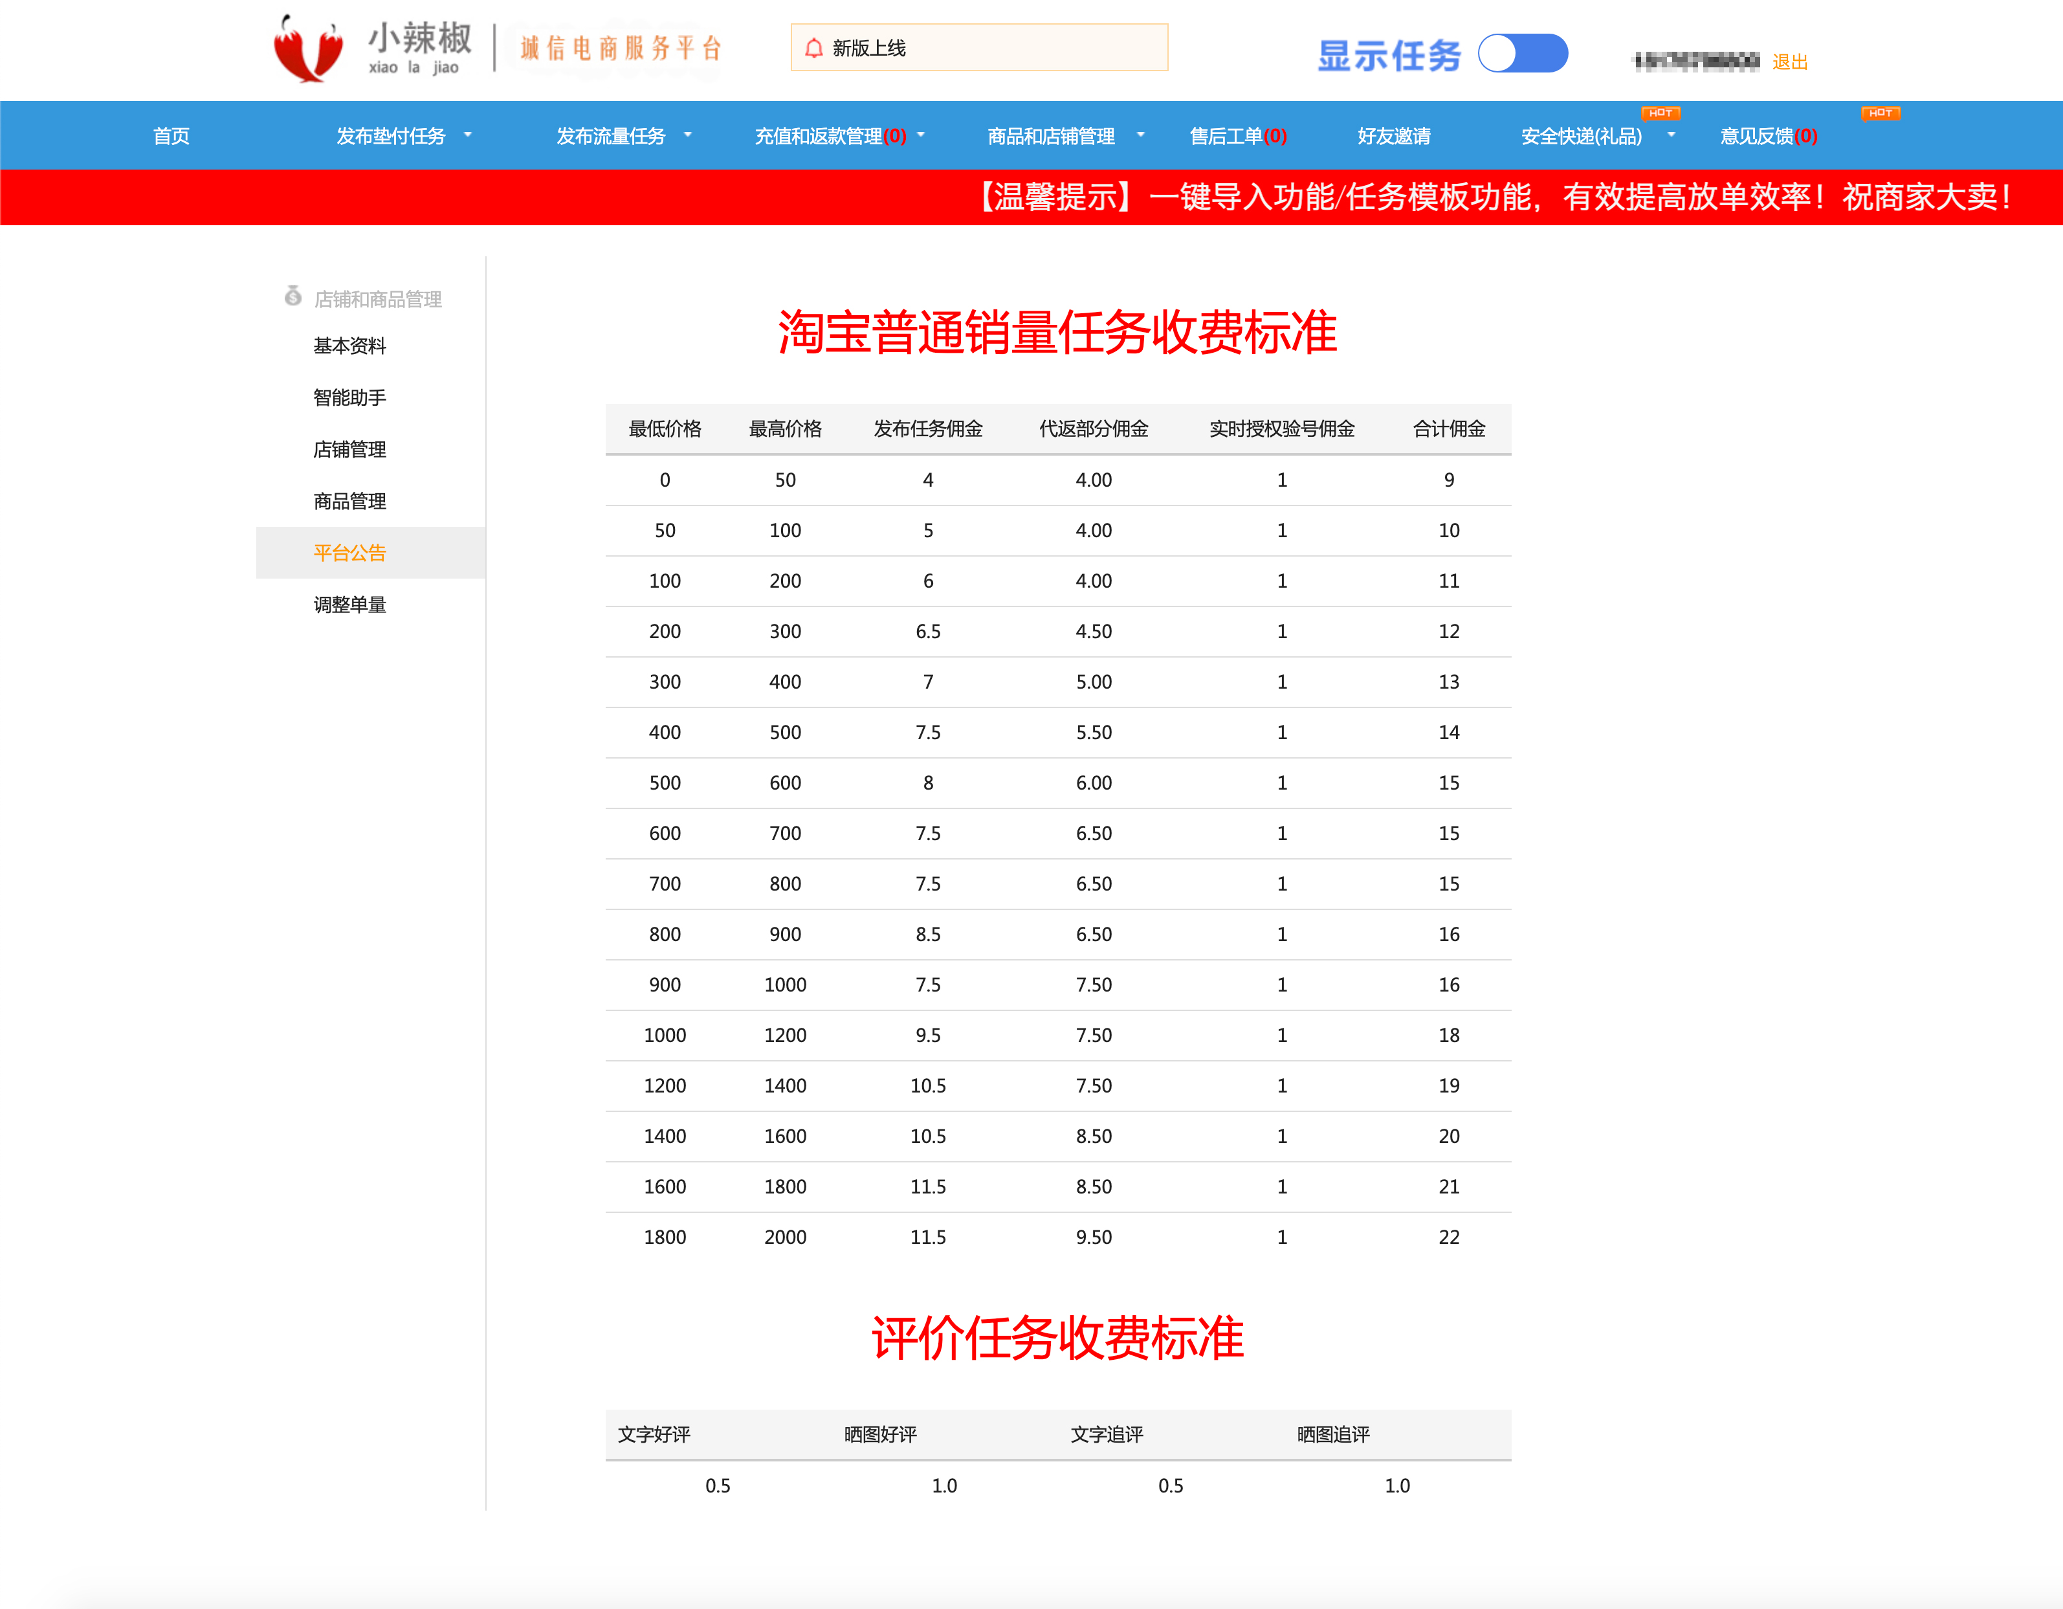Viewport: 2063px width, 1609px height.
Task: Click total 20 in the 1400 row
Action: point(1449,1137)
